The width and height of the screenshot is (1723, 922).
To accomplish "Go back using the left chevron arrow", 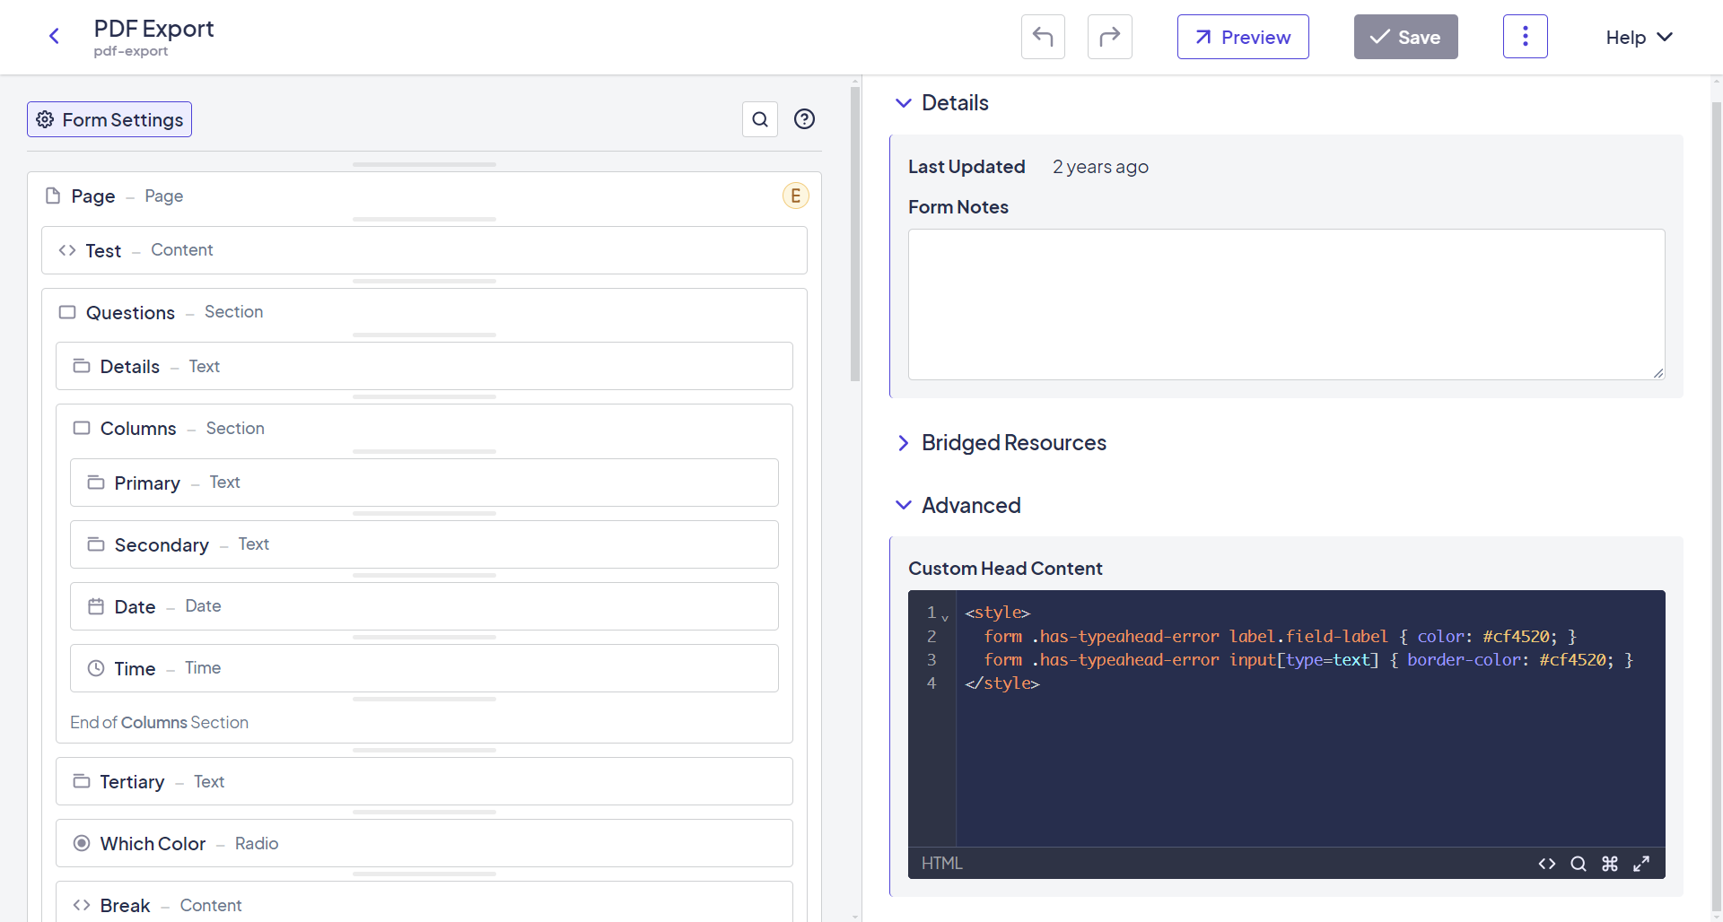I will 54,36.
